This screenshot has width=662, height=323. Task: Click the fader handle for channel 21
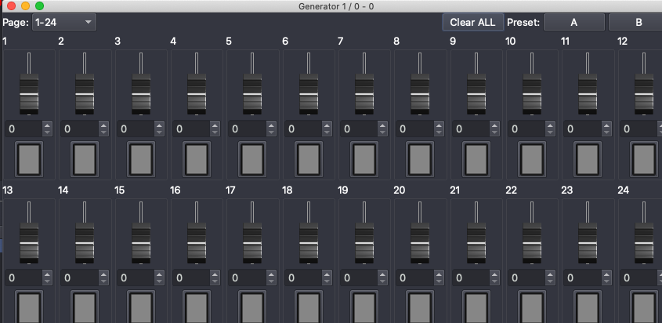tap(476, 243)
